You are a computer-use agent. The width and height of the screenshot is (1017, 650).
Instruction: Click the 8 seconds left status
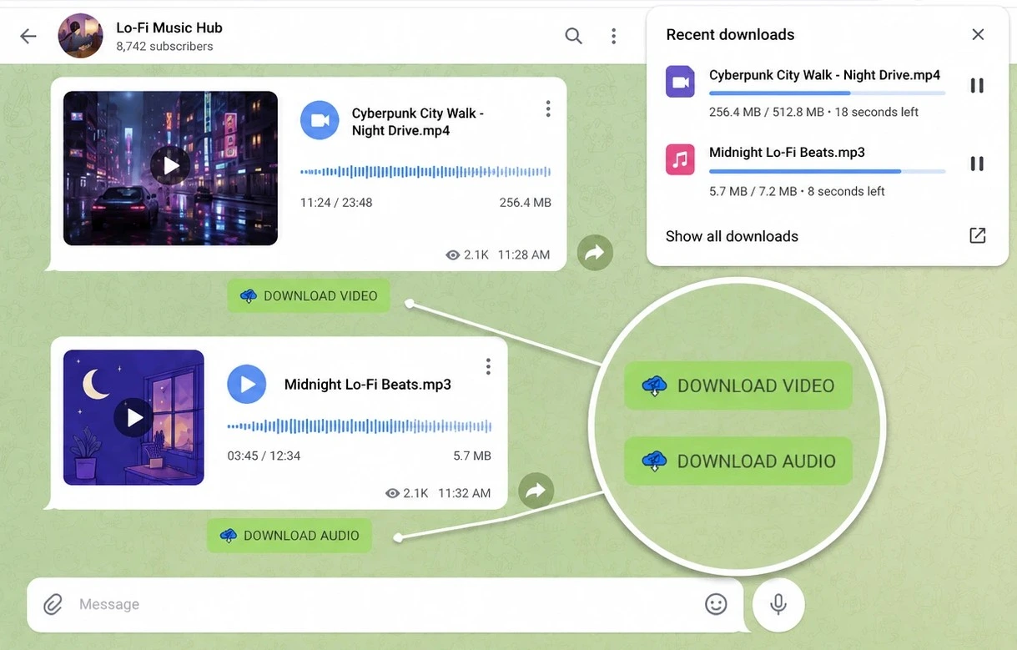tap(846, 191)
